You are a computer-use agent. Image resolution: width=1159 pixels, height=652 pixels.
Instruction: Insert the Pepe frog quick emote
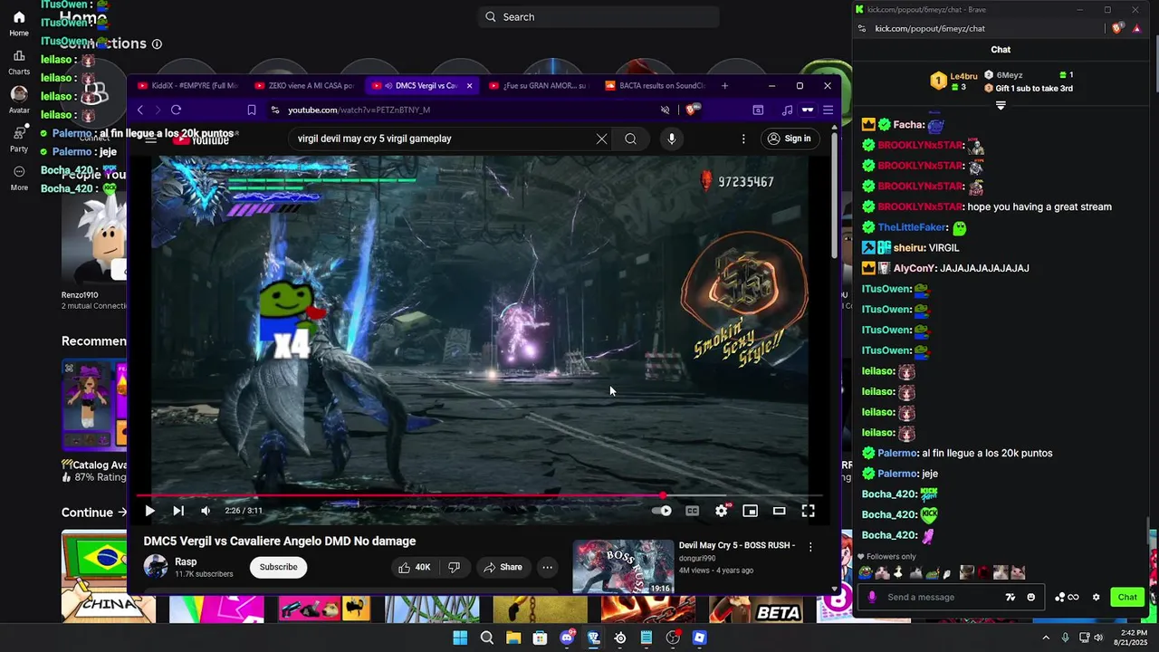coord(866,572)
